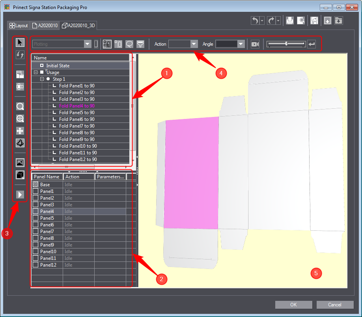Click the background image icon in sidebar
The image size is (362, 317).
(x=20, y=162)
